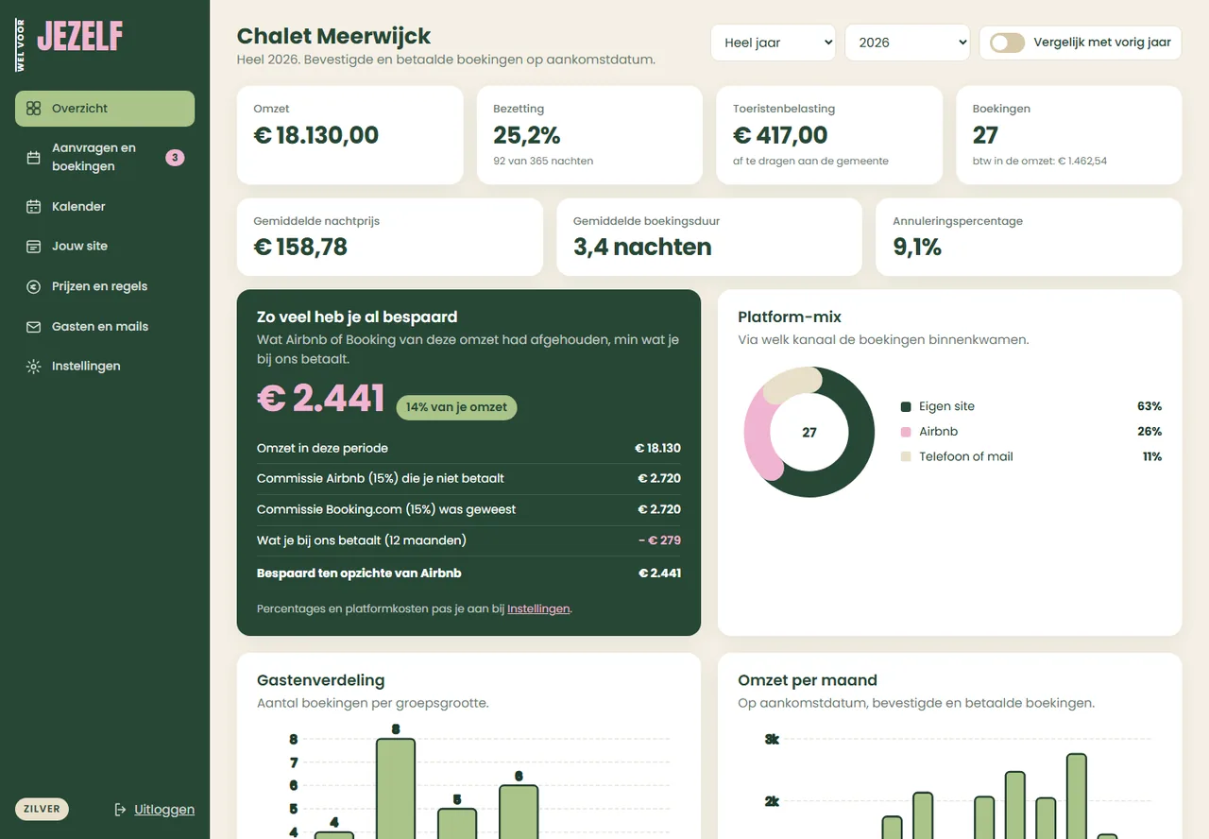Screen dimensions: 1209x839
Task: Click the Instellingen gear icon
Action: tap(33, 367)
